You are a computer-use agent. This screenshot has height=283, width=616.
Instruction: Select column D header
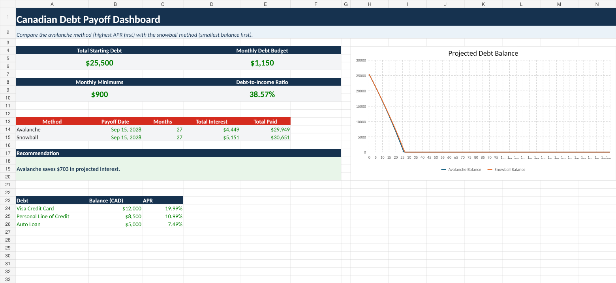pyautogui.click(x=212, y=4)
